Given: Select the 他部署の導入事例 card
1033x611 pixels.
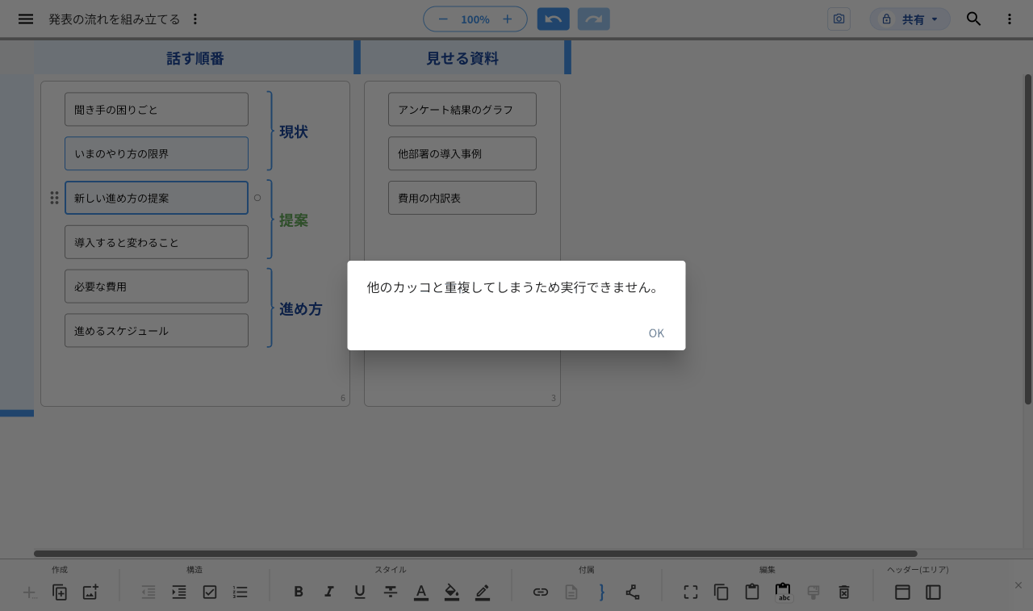Looking at the screenshot, I should click(462, 153).
